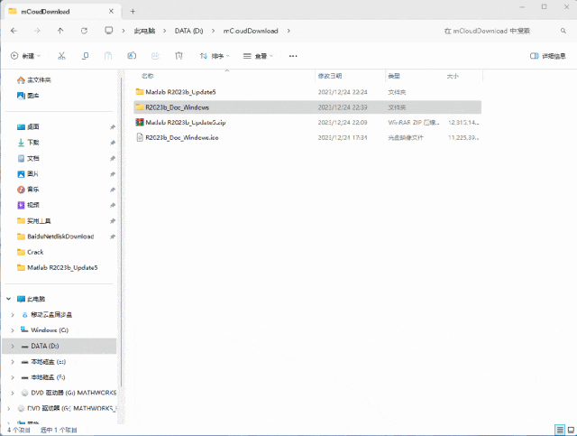The height and width of the screenshot is (436, 577).
Task: Open a new tab with plus button
Action: tap(133, 12)
